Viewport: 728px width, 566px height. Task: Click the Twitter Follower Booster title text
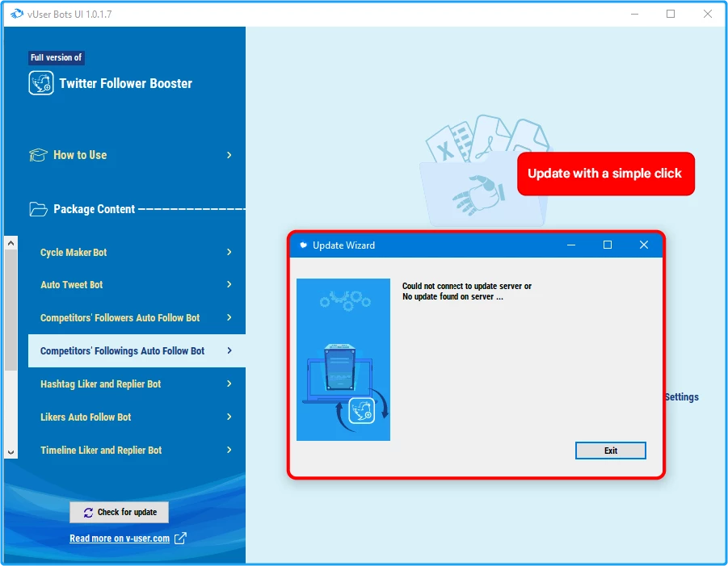coord(125,83)
